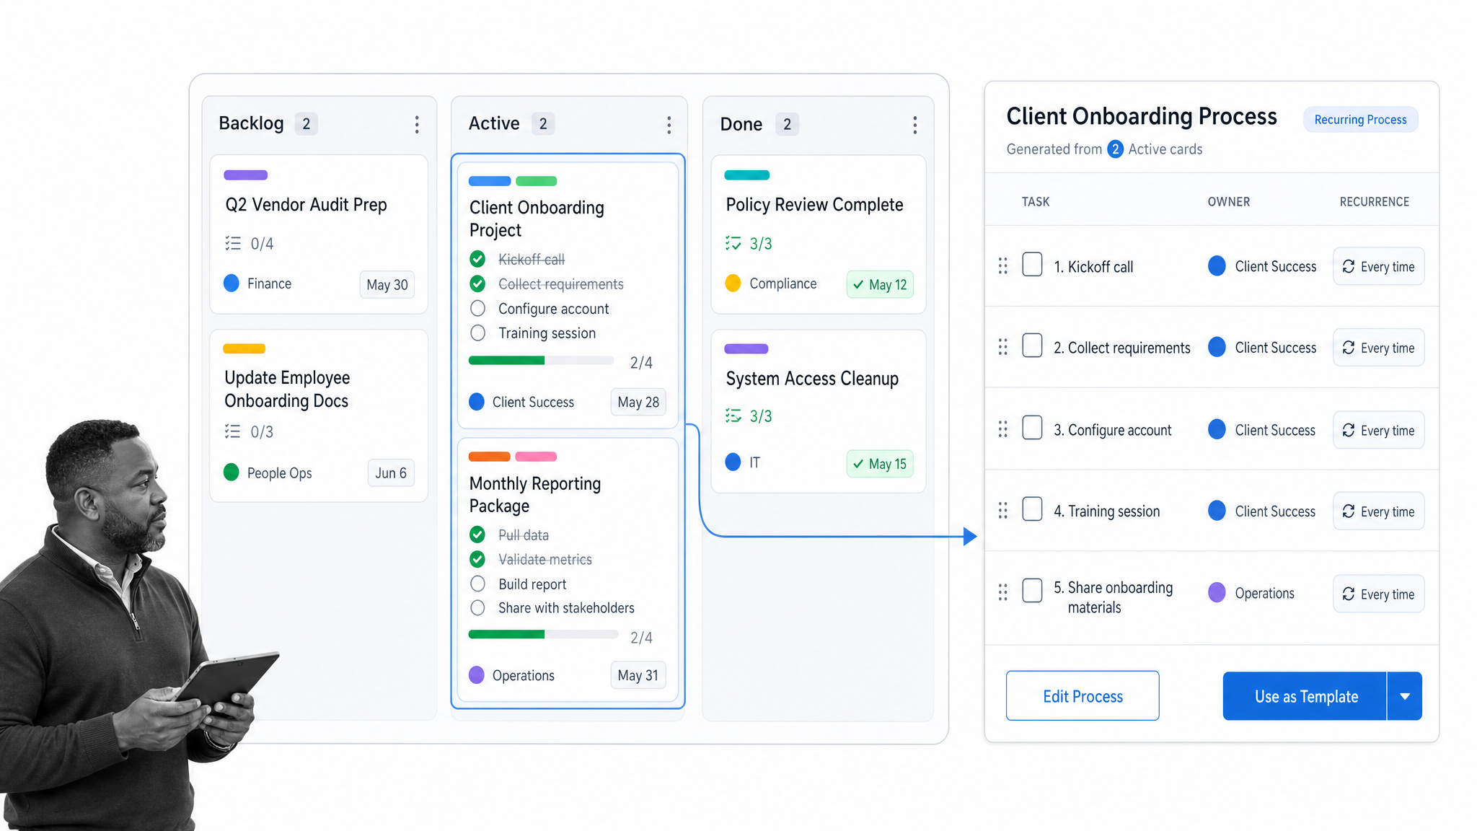Change recurrence for Share onboarding materials row
The image size is (1477, 831).
(x=1378, y=594)
